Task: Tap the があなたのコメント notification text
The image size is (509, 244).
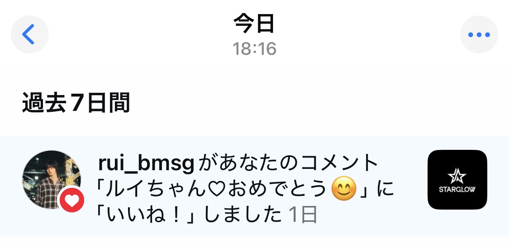Action: pos(288,163)
